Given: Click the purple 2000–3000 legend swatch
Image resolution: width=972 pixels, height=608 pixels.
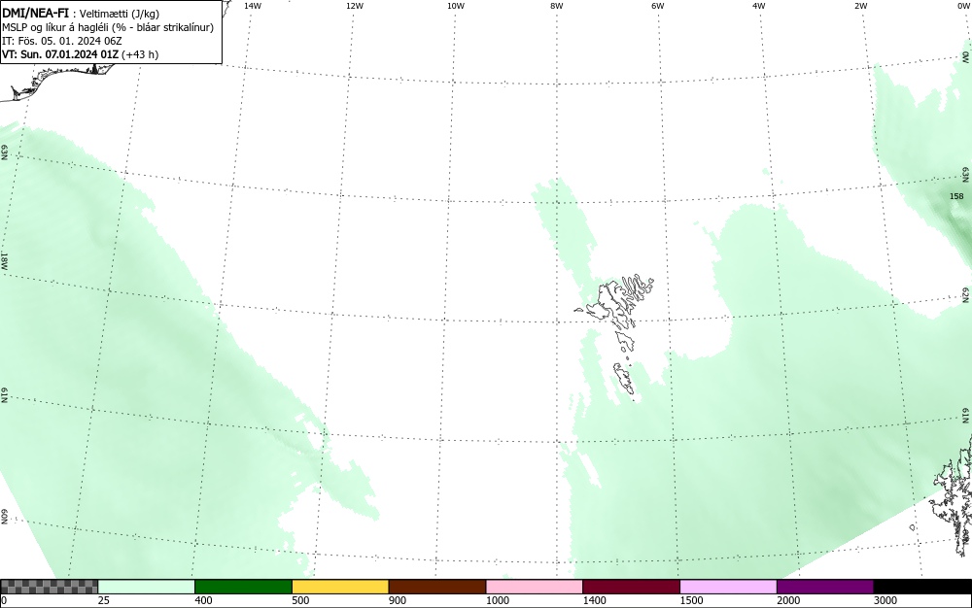Looking at the screenshot, I should coord(825,587).
